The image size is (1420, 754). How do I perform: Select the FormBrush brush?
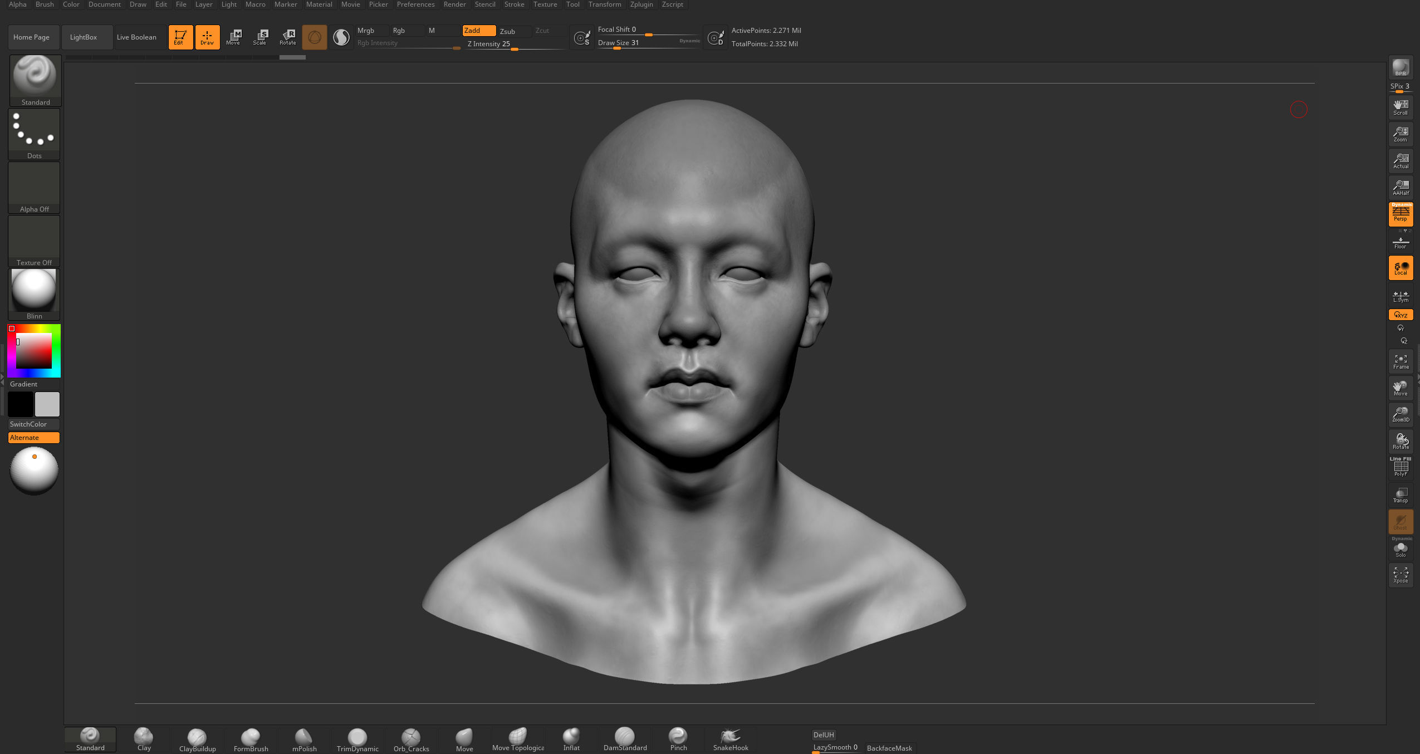251,740
